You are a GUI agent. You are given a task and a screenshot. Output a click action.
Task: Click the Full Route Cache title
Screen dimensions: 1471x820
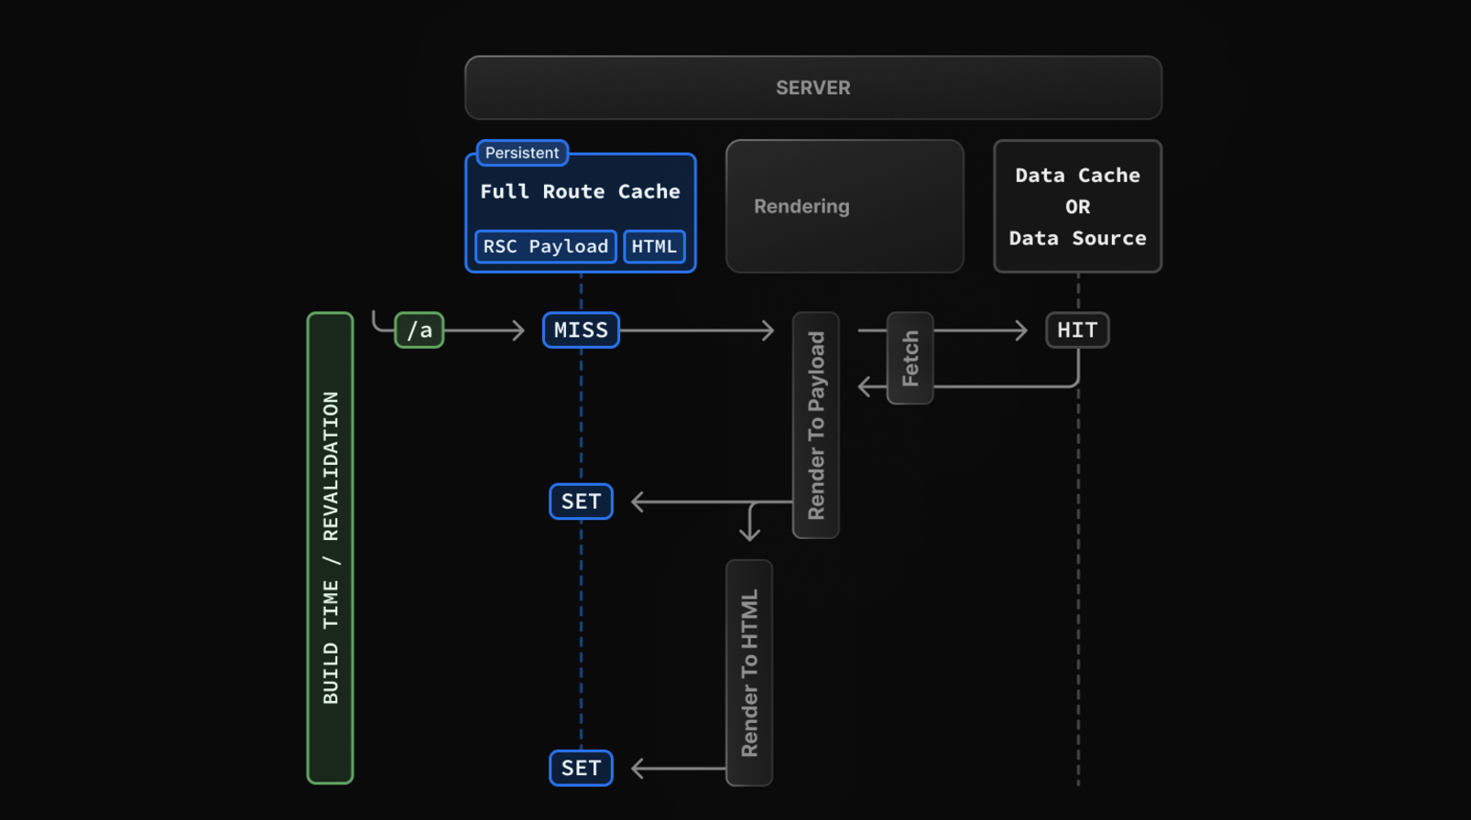580,191
